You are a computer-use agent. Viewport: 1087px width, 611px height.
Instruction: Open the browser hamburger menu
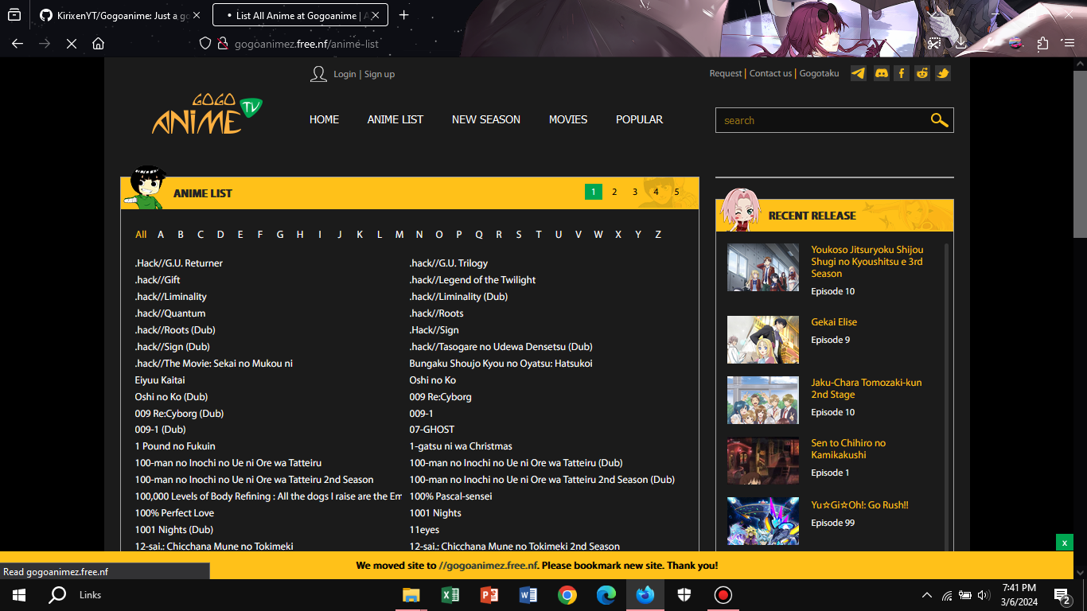(1069, 44)
